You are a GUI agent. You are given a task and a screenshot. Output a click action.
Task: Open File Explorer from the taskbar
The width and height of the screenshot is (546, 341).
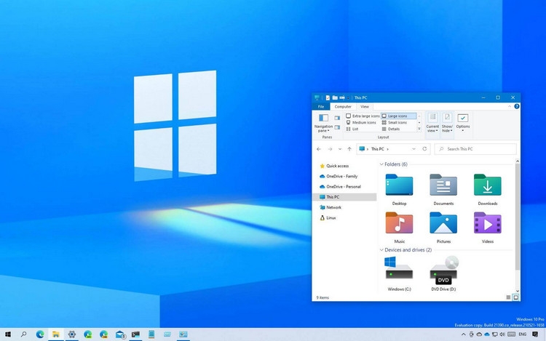(x=56, y=334)
